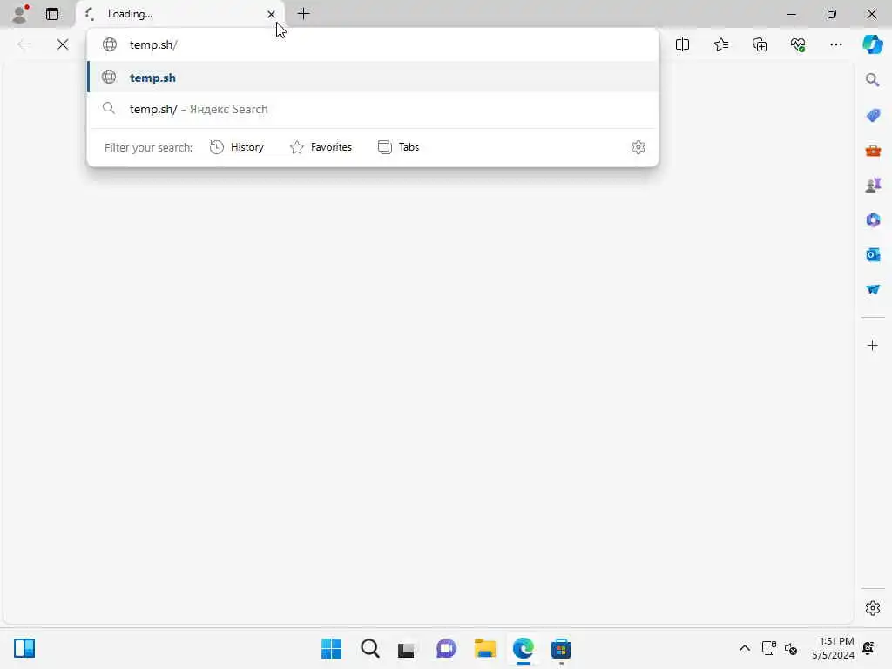Screen dimensions: 892x669
Task: Open Task View on the taskbar
Action: pyautogui.click(x=406, y=648)
